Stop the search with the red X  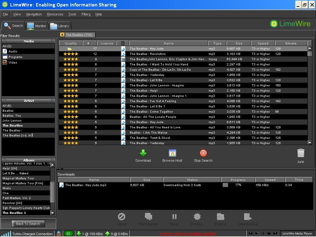[x=203, y=153]
